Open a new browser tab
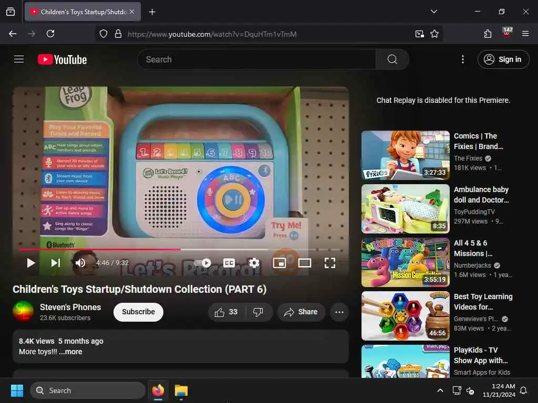The height and width of the screenshot is (403, 538). (x=152, y=12)
